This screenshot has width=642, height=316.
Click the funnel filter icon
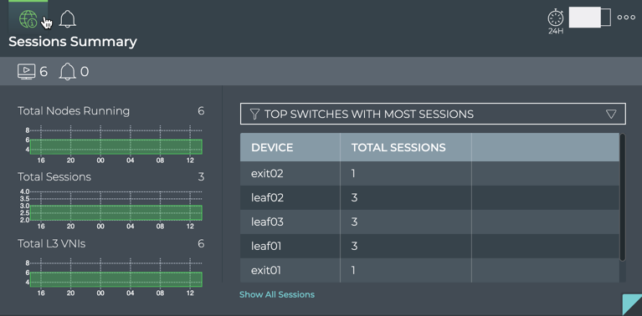tap(254, 114)
